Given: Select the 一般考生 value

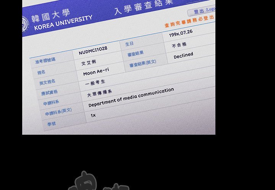Looking at the screenshot, I should pyautogui.click(x=95, y=82).
